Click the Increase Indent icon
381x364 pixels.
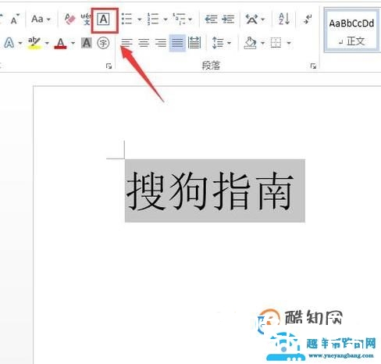pyautogui.click(x=228, y=19)
